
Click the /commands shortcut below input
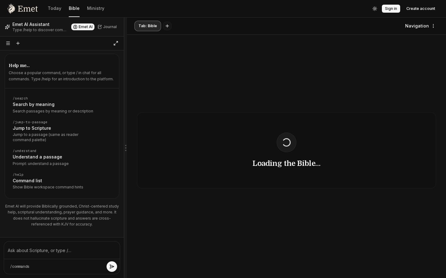20,267
